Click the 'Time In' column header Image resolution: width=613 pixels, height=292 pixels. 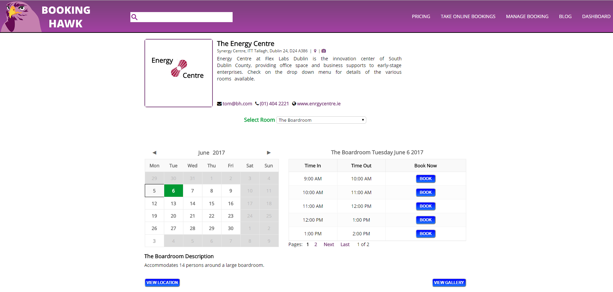pyautogui.click(x=313, y=166)
